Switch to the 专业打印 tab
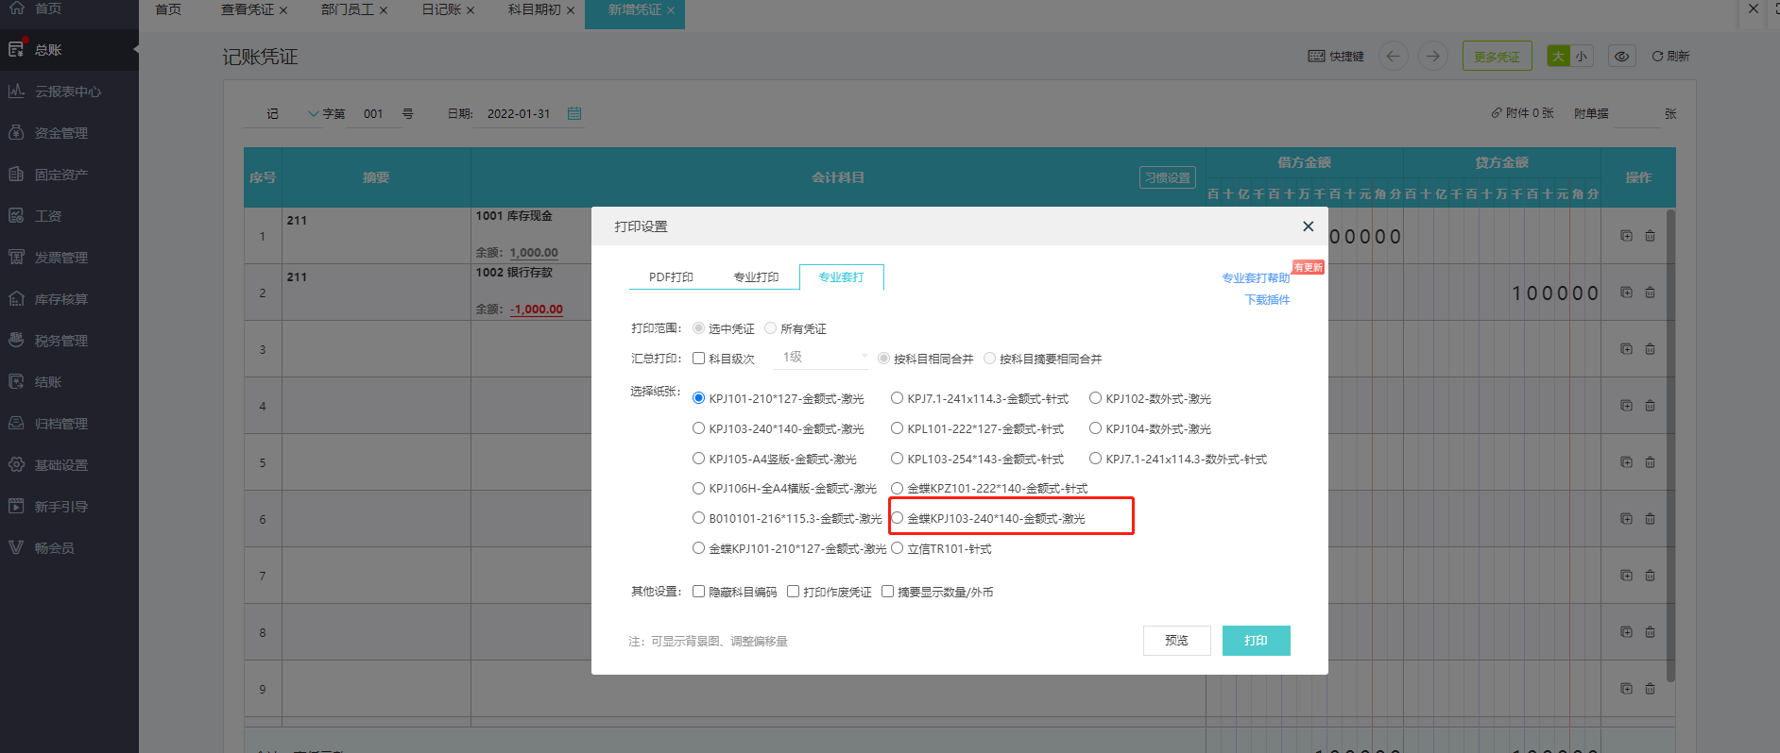 pyautogui.click(x=756, y=277)
